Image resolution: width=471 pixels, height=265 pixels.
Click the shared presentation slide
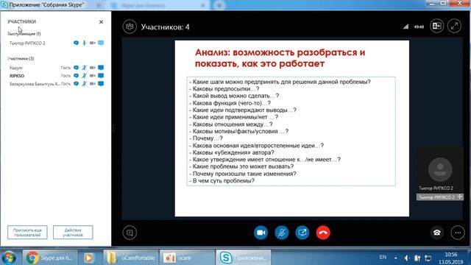[x=291, y=128]
